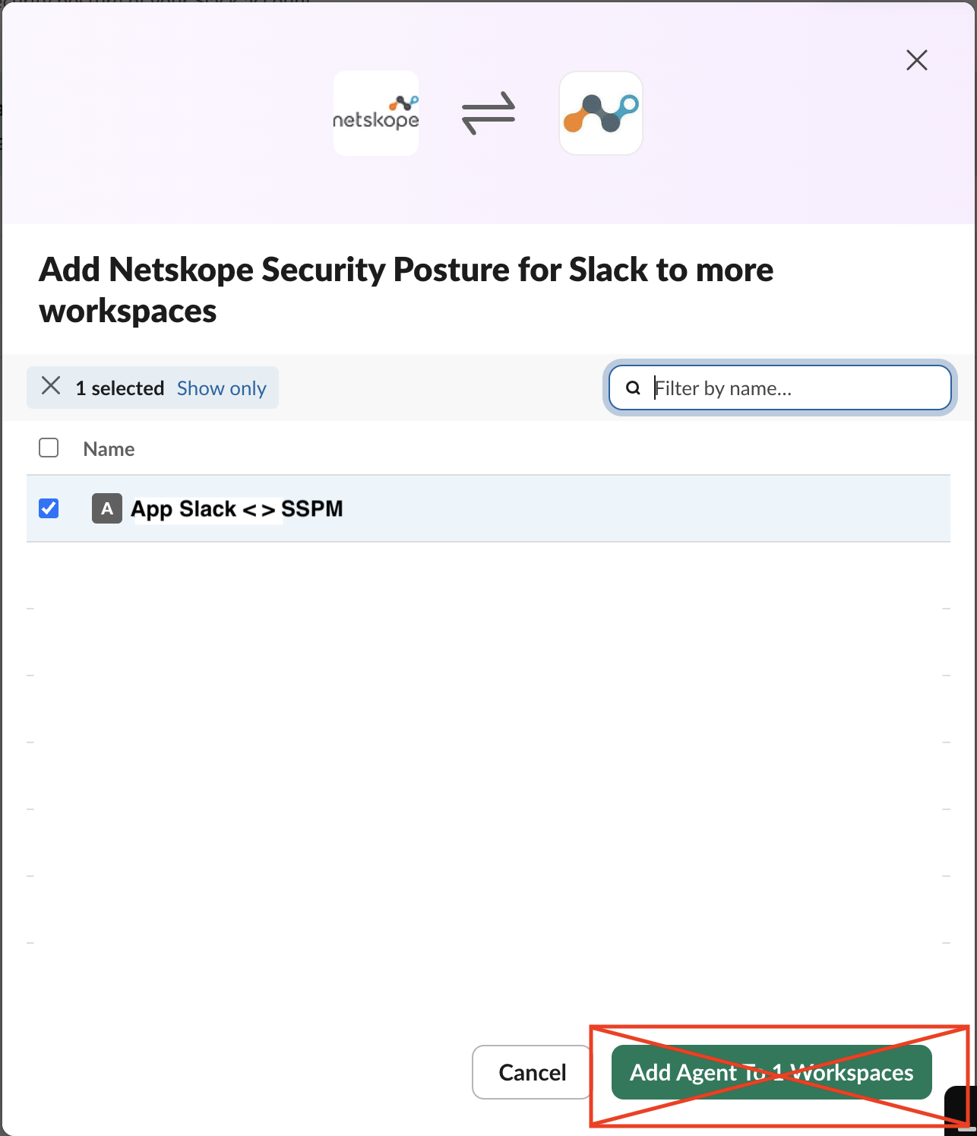Close the add-to-workspaces dialog
This screenshot has height=1136, width=977.
(x=917, y=60)
